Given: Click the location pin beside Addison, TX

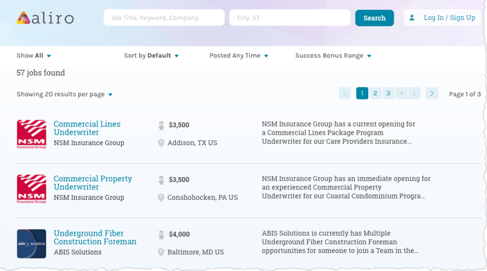Looking at the screenshot, I should coord(161,143).
